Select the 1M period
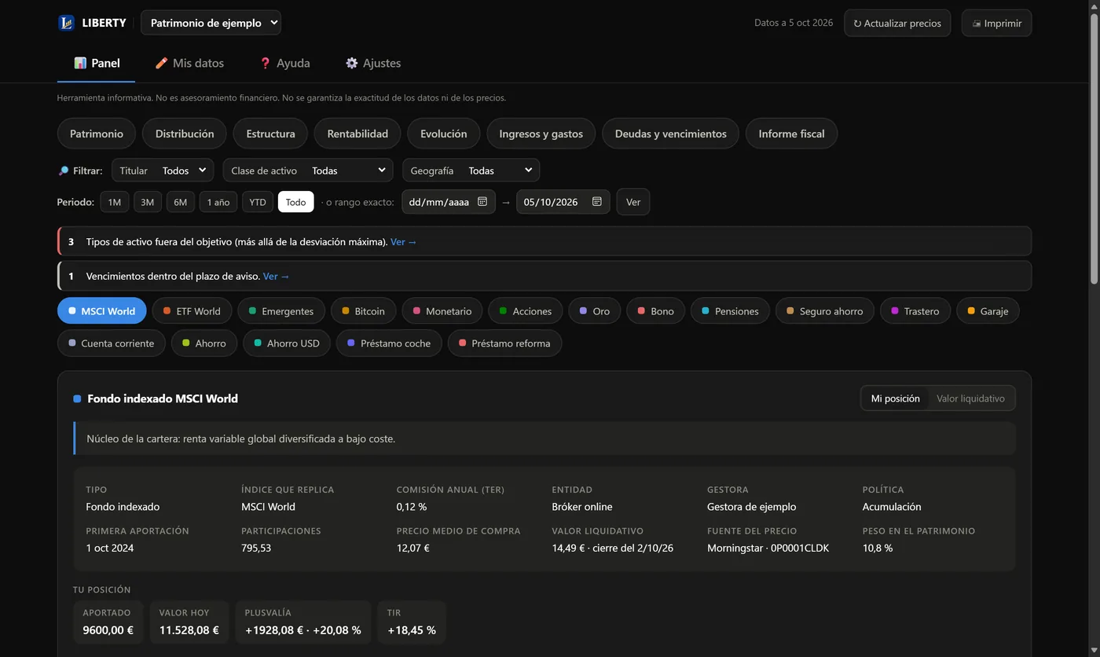Viewport: 1100px width, 657px height. click(x=115, y=202)
